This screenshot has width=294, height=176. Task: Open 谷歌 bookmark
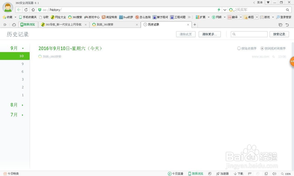(44, 17)
